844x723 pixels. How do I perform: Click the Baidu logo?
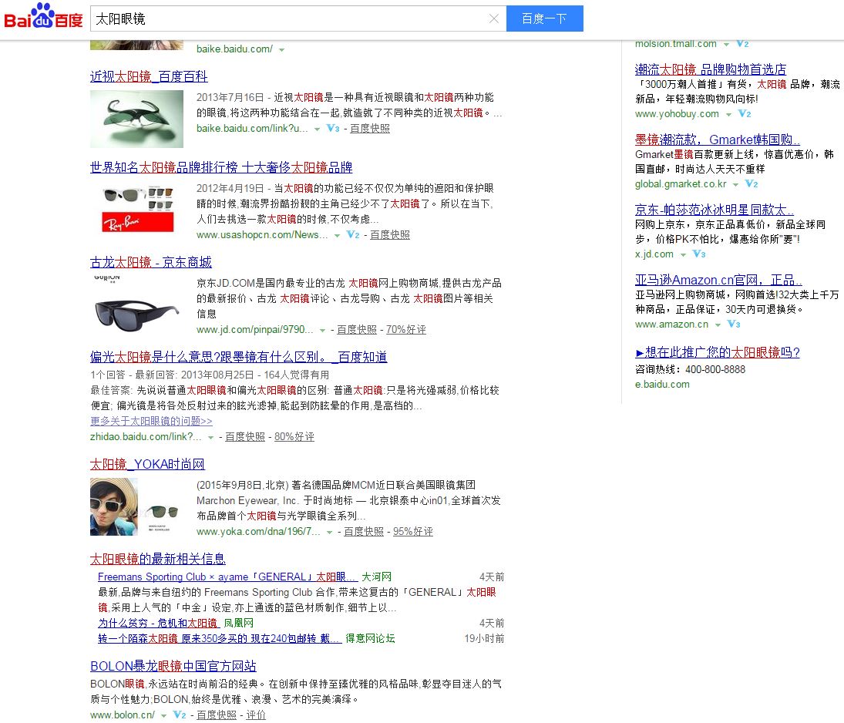click(43, 16)
